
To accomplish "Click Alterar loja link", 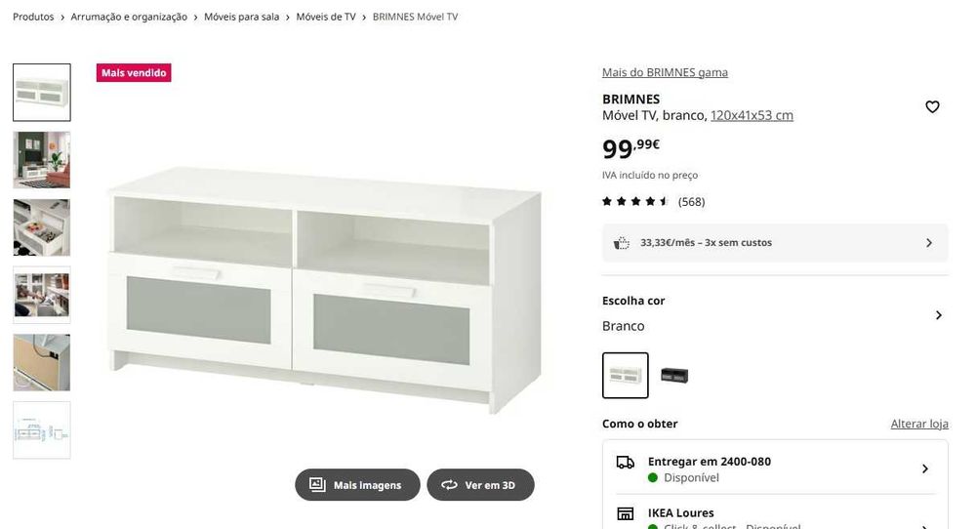I will tap(919, 424).
